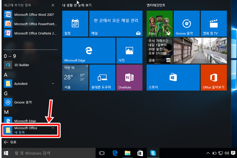Show hidden system tray icons
The image size is (237, 158).
[x=208, y=153]
